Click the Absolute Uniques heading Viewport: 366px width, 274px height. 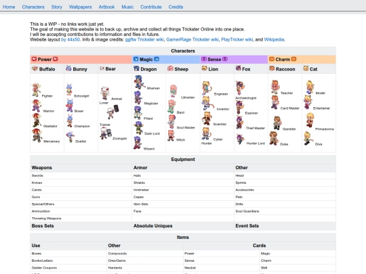[x=153, y=226]
